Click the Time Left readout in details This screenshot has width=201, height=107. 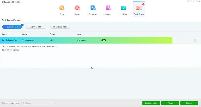click(x=49, y=47)
